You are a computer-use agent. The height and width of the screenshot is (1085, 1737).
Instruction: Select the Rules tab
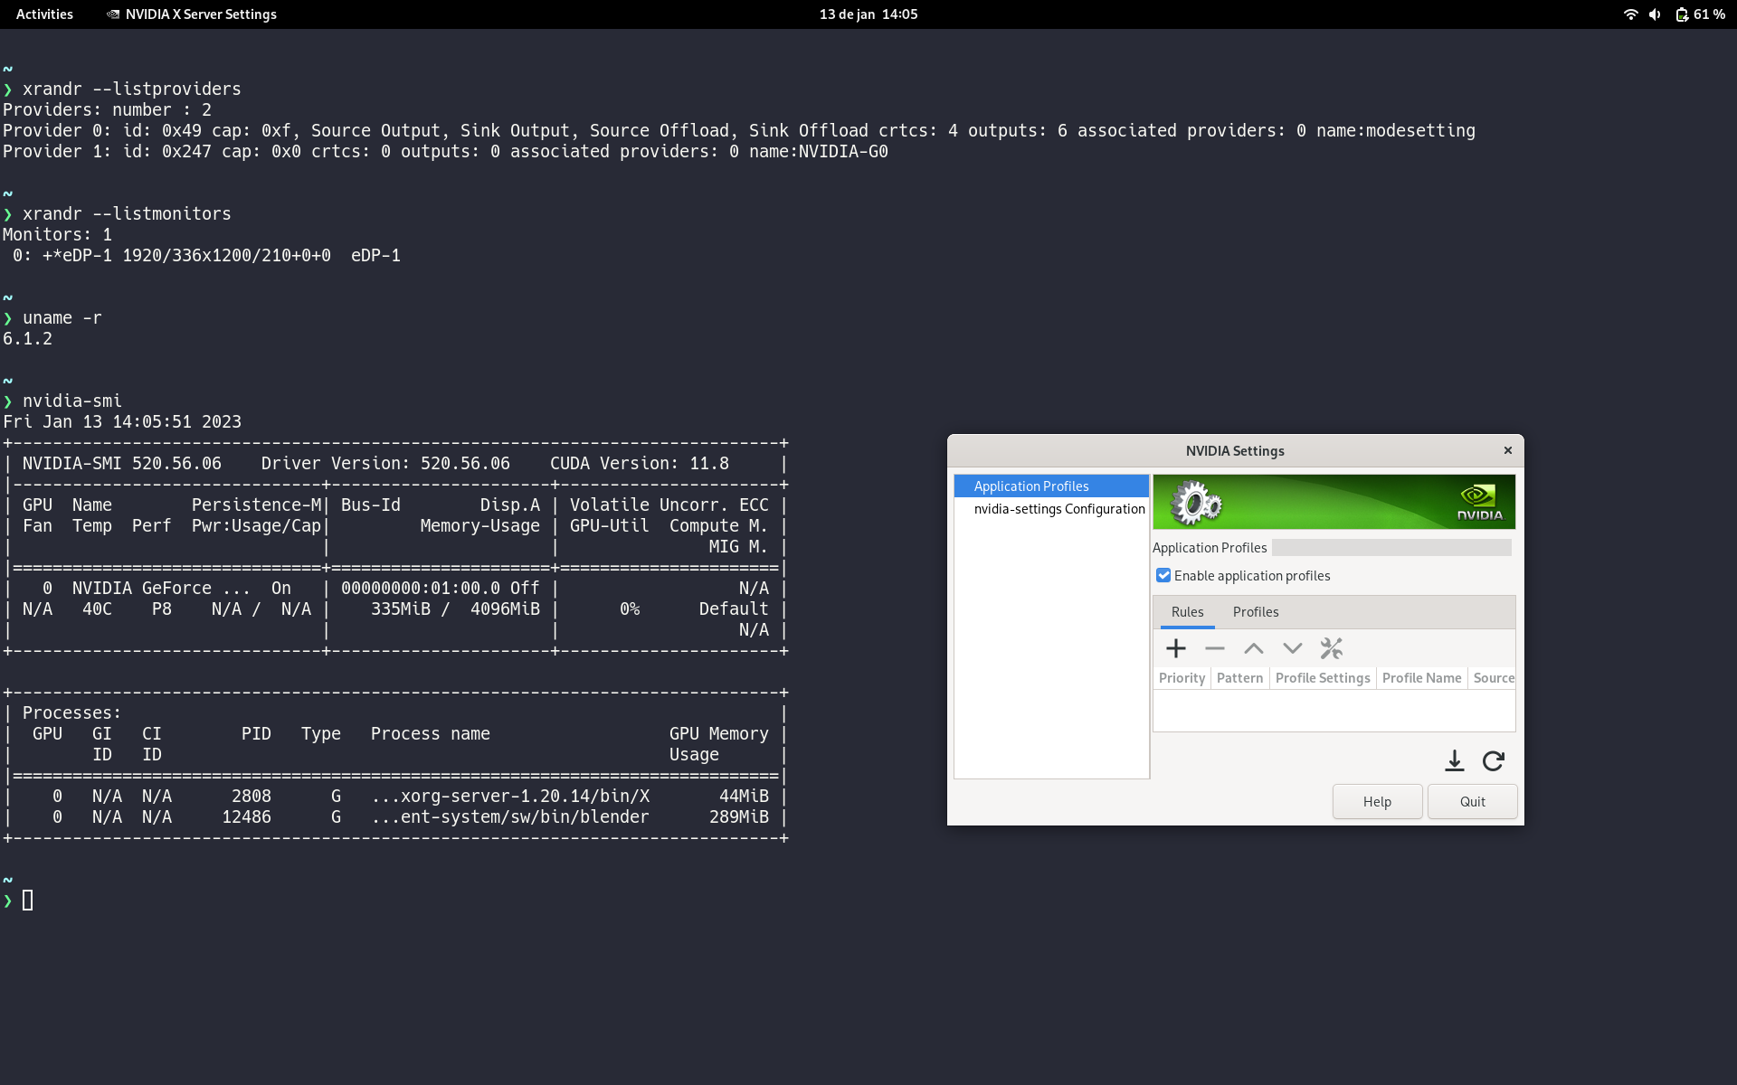(1187, 612)
